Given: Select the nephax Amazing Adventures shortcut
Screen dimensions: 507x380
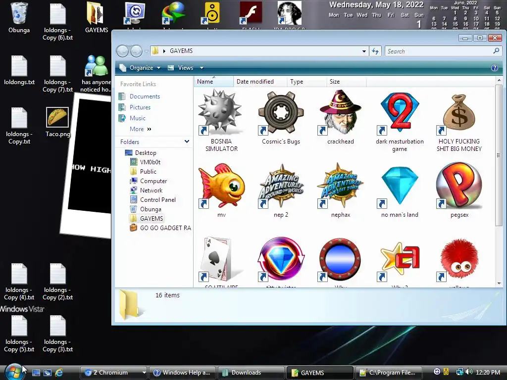Looking at the screenshot, I should pos(341,186).
